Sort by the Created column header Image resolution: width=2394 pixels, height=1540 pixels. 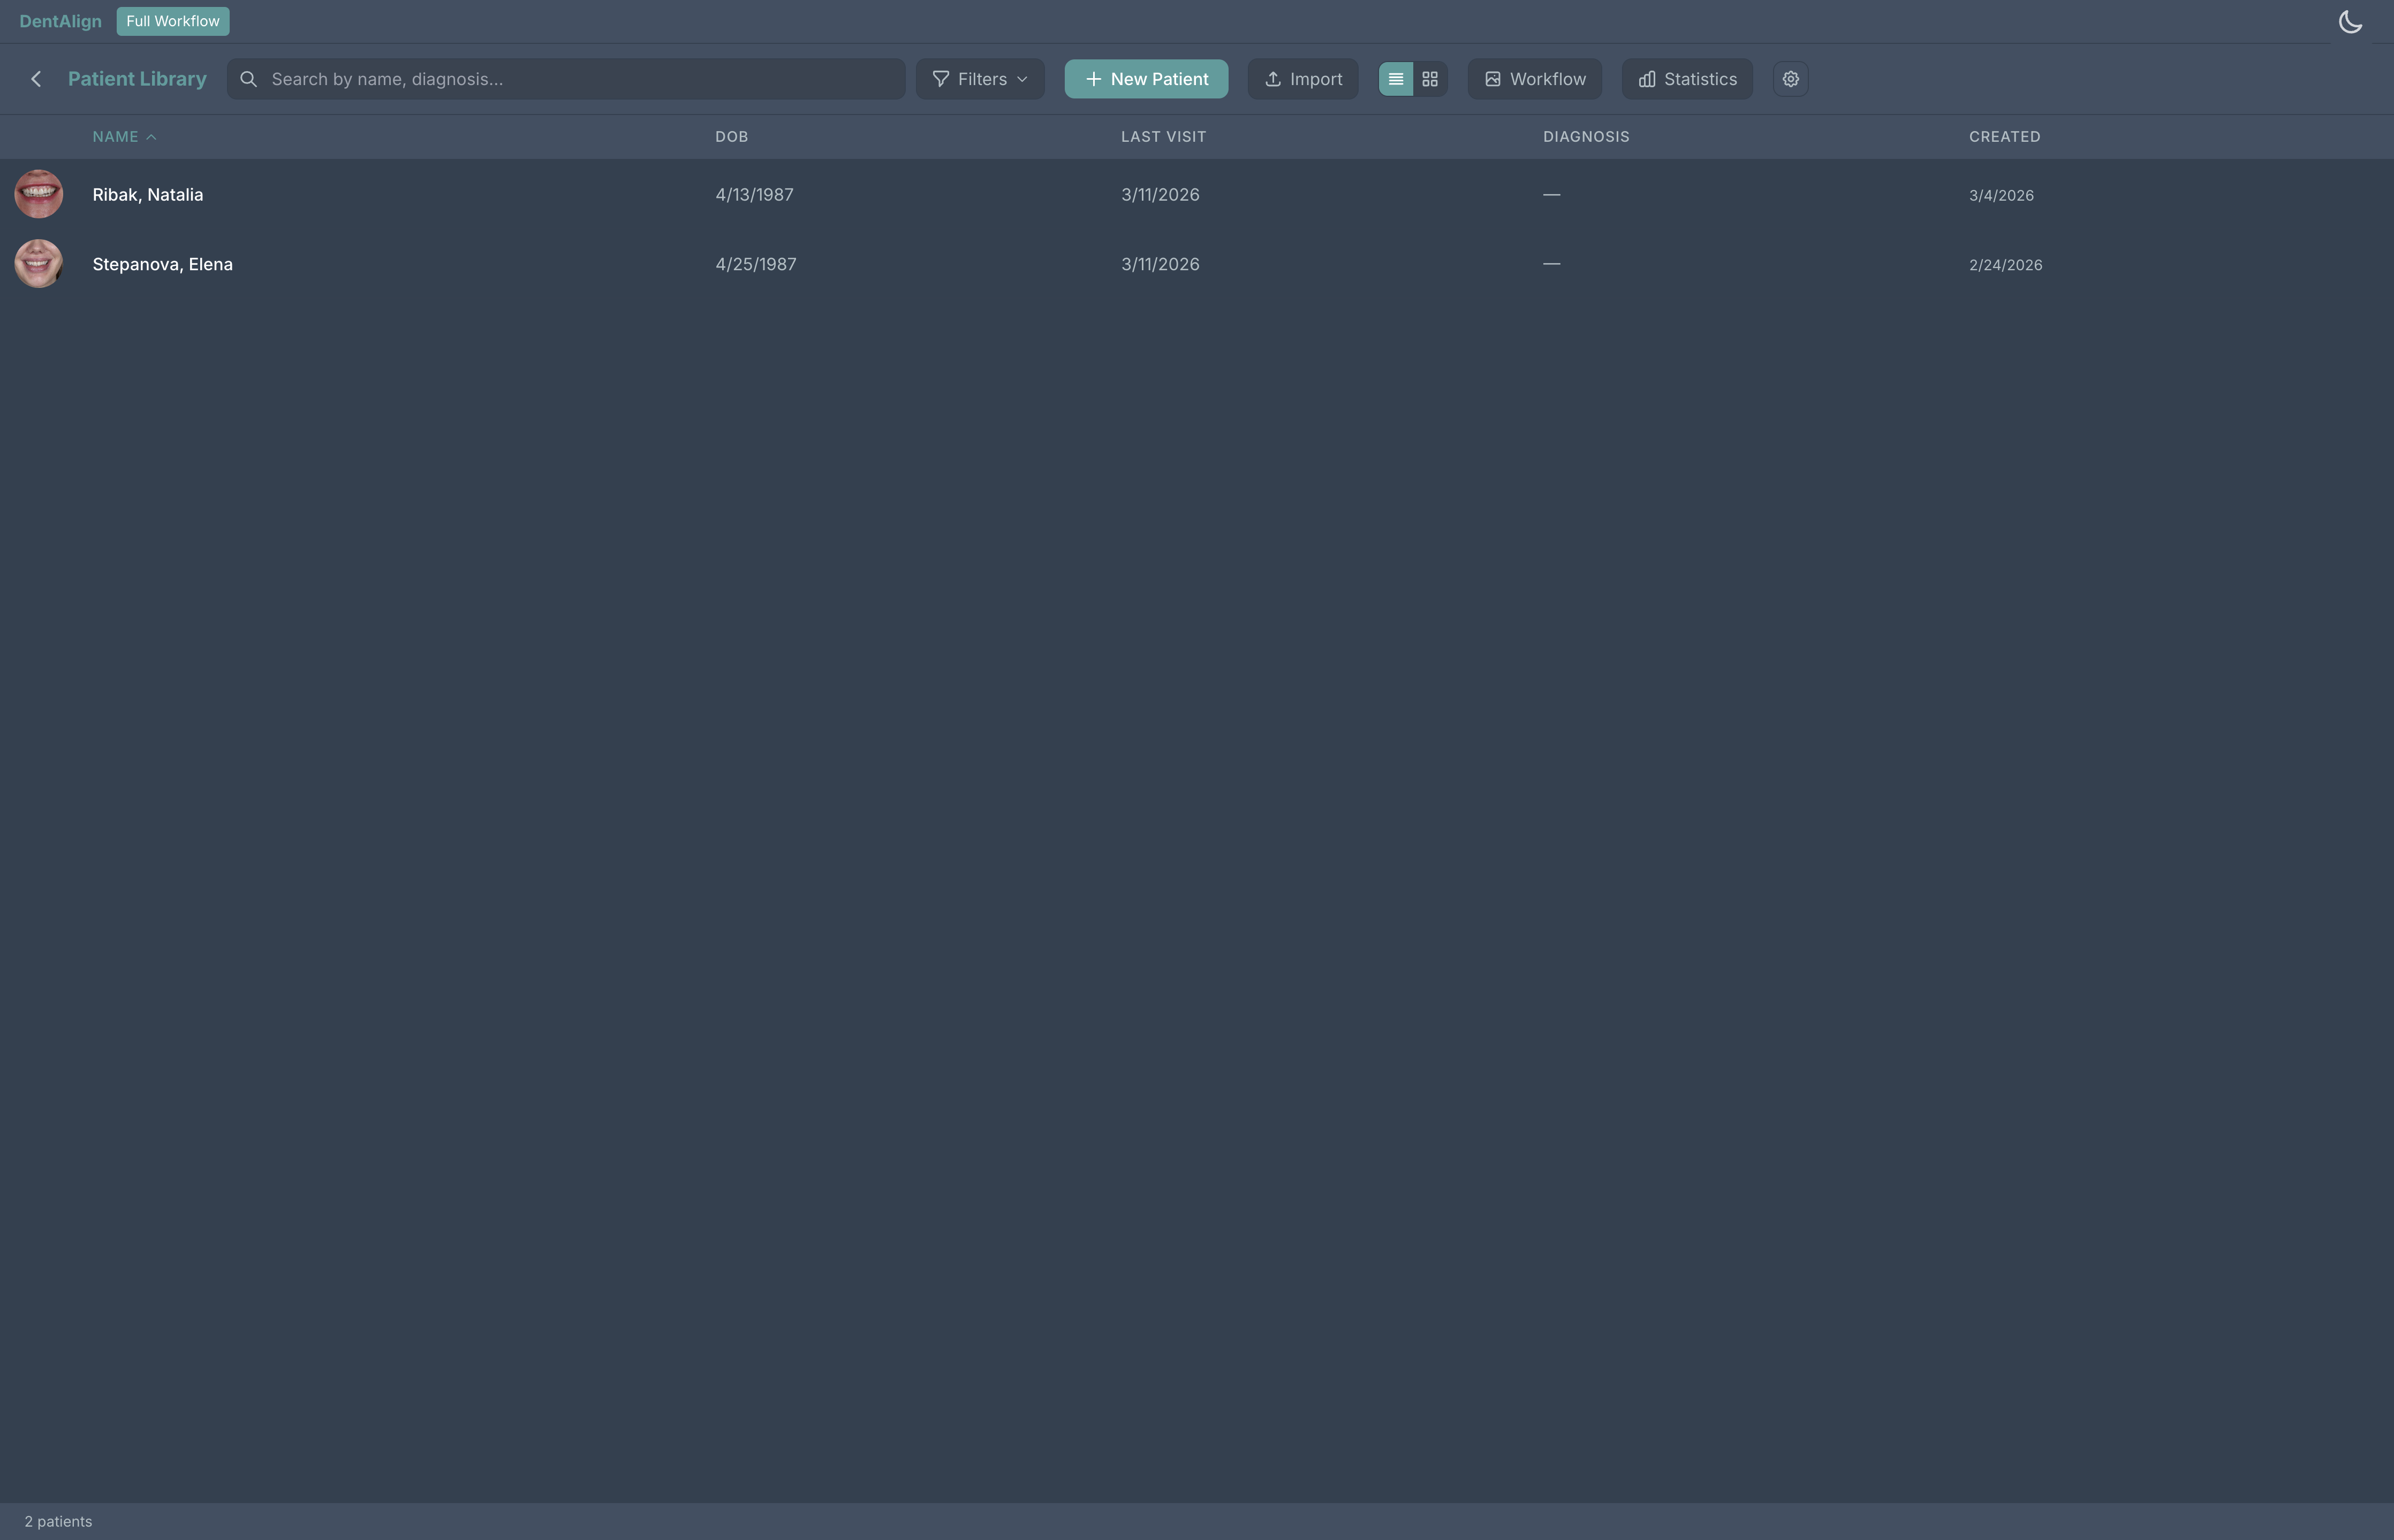(x=2004, y=137)
